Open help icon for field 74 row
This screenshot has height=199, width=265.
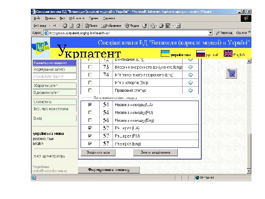(x=191, y=75)
